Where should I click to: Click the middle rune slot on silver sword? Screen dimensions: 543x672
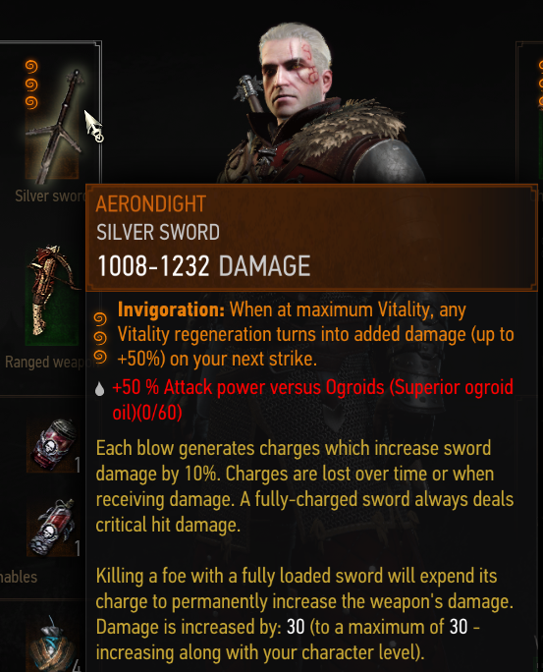pyautogui.click(x=31, y=84)
